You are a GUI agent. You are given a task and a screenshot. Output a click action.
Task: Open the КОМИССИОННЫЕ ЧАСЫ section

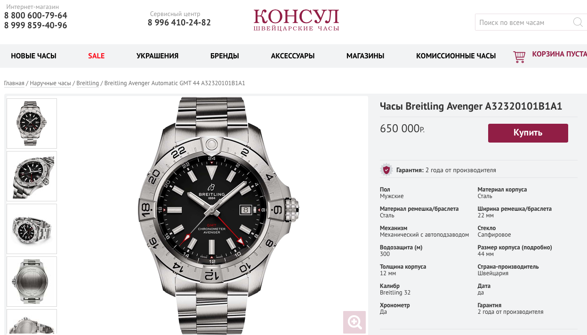[x=456, y=56]
